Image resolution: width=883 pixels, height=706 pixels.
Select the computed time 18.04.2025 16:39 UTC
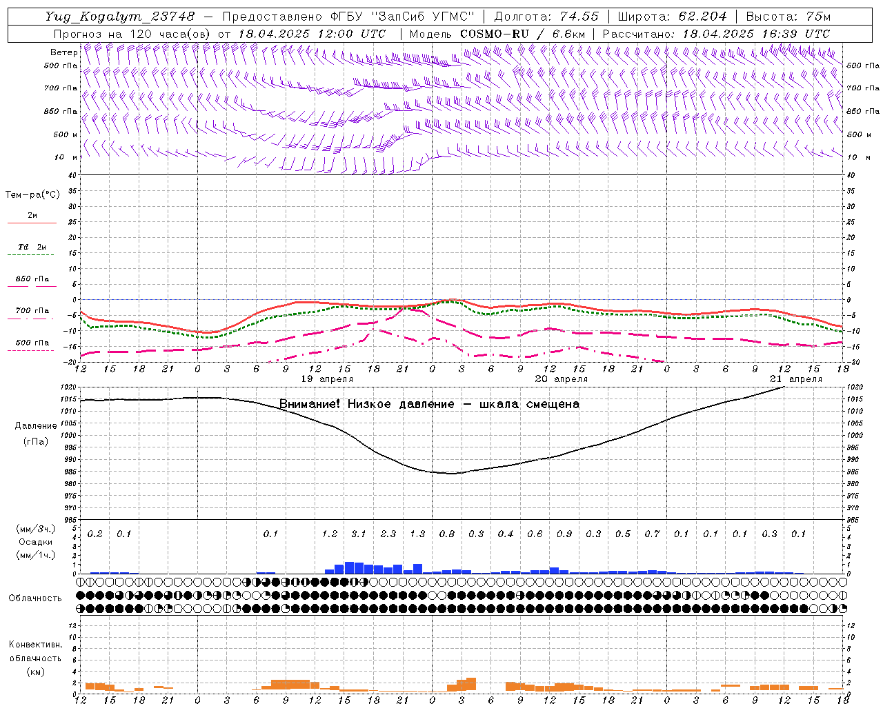tap(756, 34)
